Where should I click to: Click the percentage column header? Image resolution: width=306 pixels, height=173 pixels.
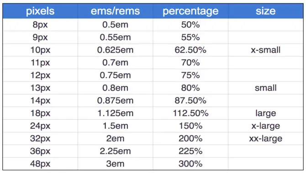point(190,11)
